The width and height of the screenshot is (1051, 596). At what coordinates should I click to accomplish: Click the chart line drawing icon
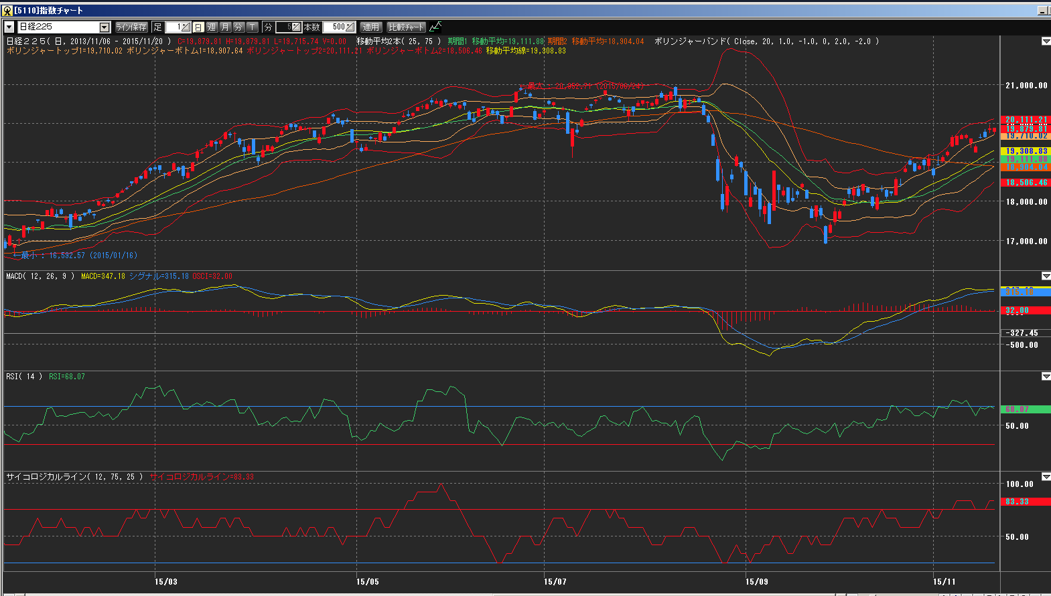click(x=435, y=27)
